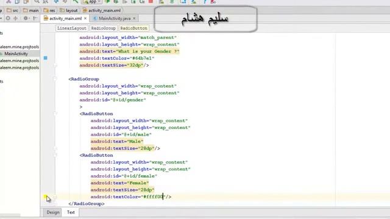
Task: Click the </RadioGroup> closing tag
Action: pyautogui.click(x=87, y=204)
